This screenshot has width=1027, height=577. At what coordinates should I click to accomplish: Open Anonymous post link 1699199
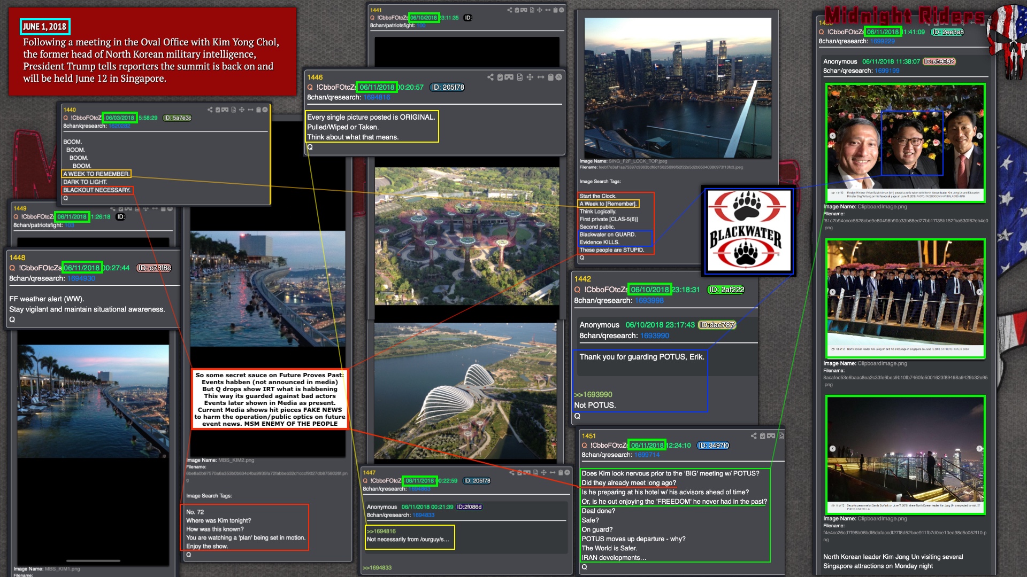pos(887,71)
